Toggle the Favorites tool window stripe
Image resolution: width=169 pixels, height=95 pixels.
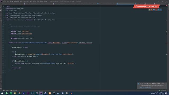pyautogui.click(x=1, y=79)
